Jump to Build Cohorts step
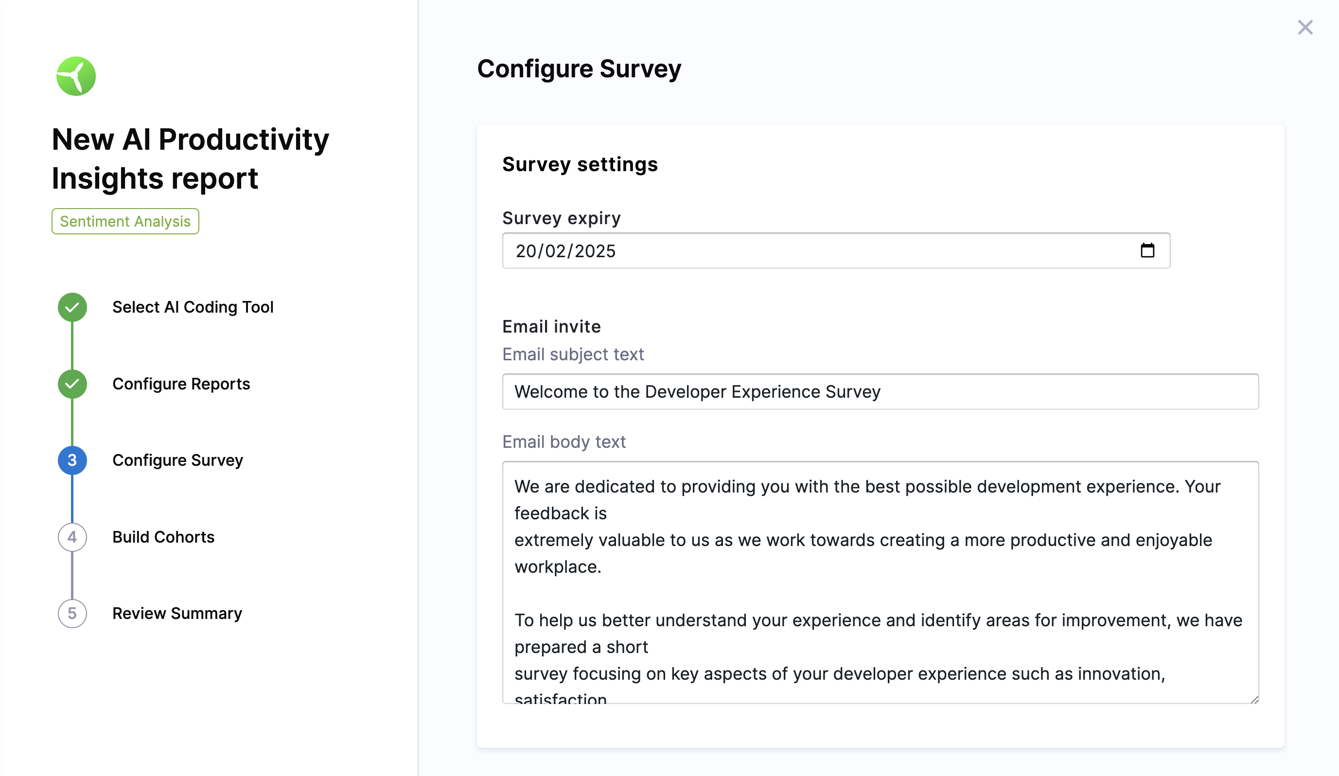 (163, 537)
